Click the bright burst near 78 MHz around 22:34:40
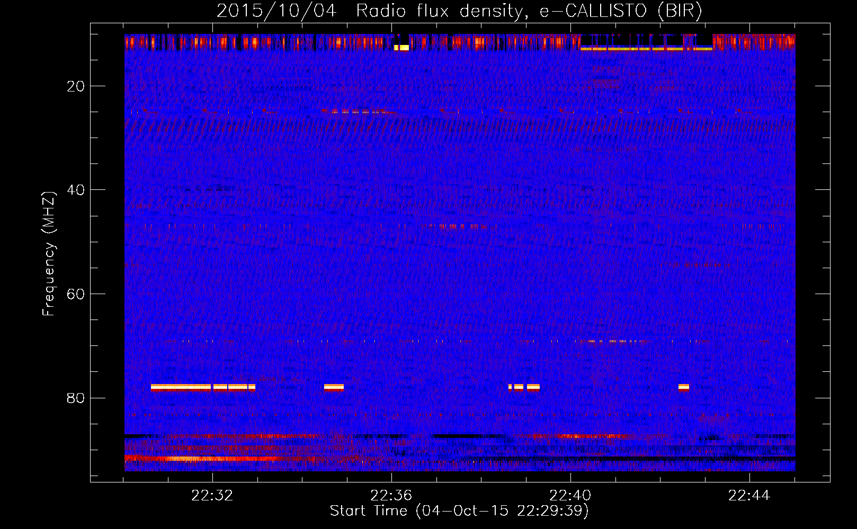 (334, 387)
